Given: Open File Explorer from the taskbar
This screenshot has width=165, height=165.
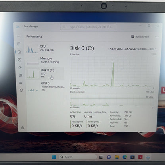Looking at the screenshot, I should (x=117, y=157).
